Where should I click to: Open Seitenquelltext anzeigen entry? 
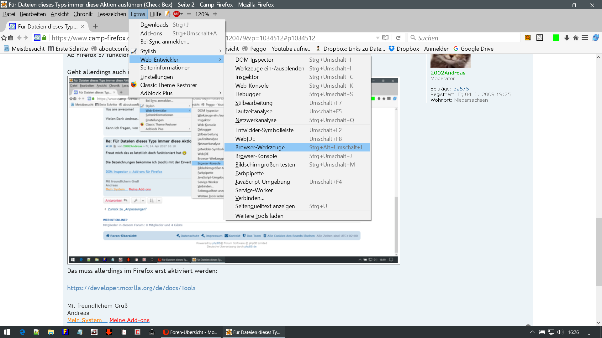pyautogui.click(x=265, y=206)
